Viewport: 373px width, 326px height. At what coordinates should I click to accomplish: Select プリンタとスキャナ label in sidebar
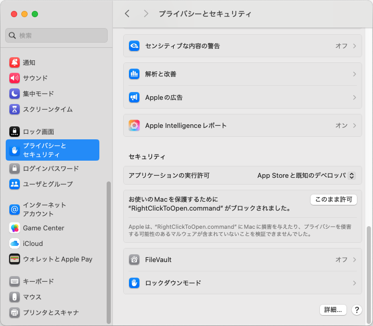(x=51, y=312)
